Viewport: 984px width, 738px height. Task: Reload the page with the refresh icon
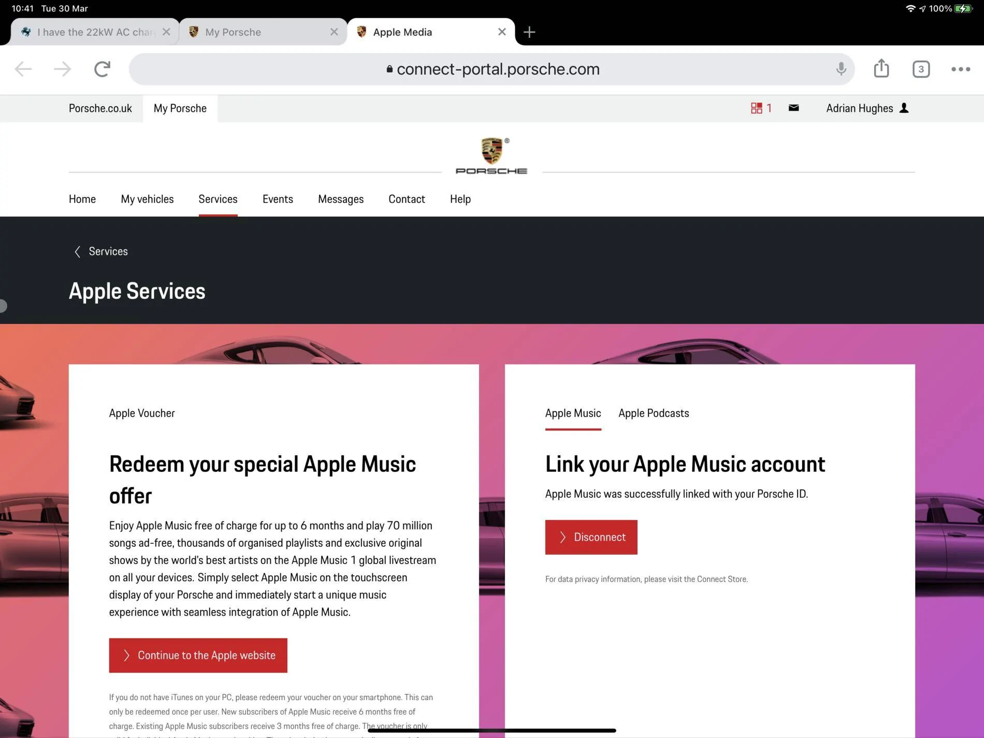coord(103,69)
